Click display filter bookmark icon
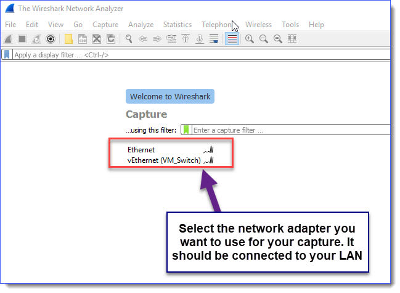Screen dimensions: 400x293 (7, 55)
